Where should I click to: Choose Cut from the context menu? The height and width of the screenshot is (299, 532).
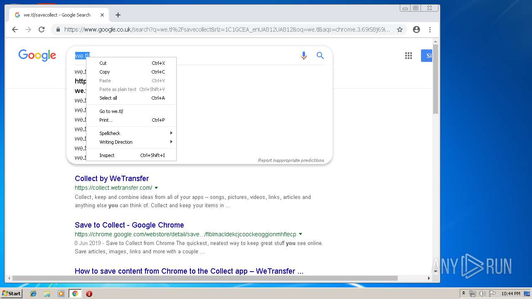pyautogui.click(x=131, y=63)
